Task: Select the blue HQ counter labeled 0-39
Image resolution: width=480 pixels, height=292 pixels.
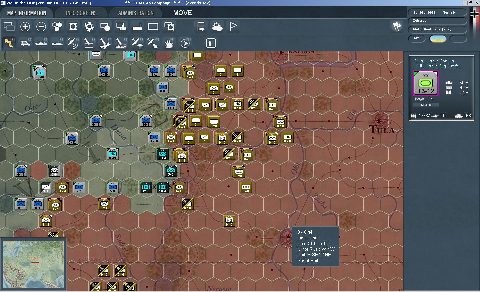Action: tap(112, 154)
